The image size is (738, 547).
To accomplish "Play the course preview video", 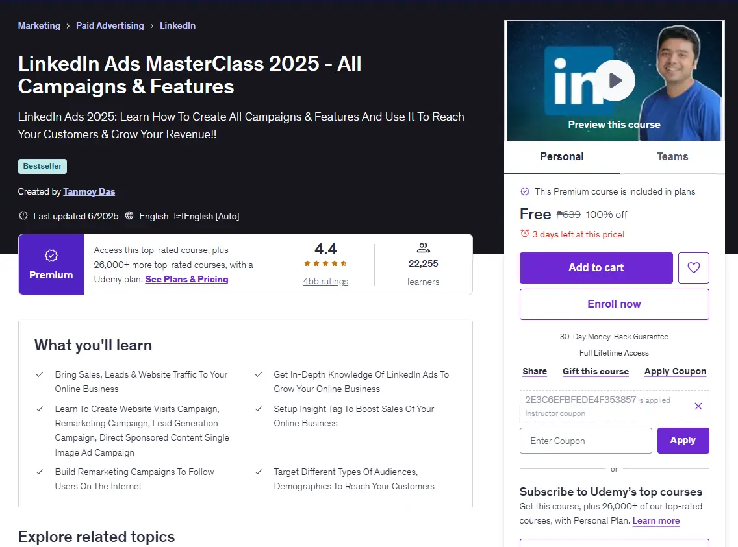I will pyautogui.click(x=615, y=80).
